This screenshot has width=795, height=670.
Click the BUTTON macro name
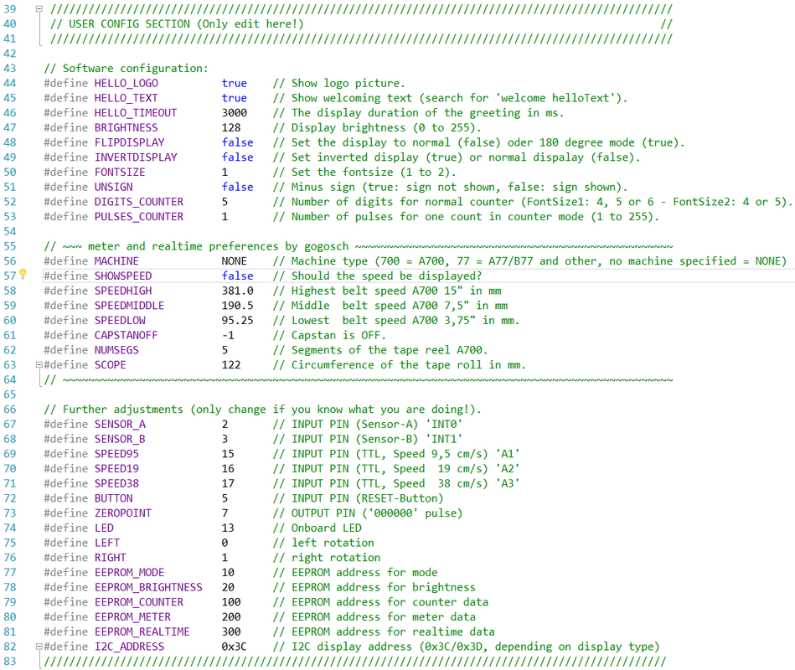[114, 498]
